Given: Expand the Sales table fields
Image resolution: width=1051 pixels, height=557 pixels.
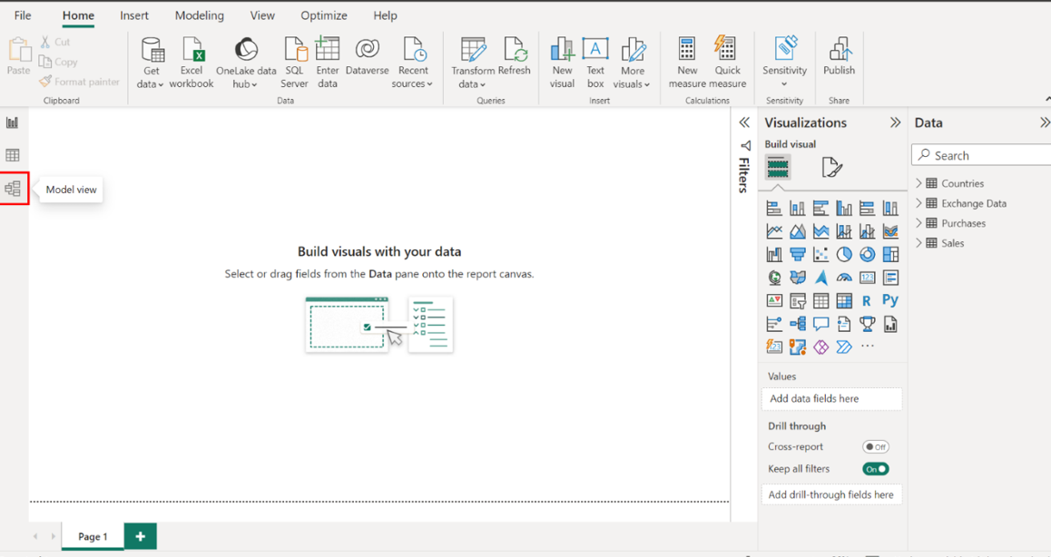Looking at the screenshot, I should 918,243.
